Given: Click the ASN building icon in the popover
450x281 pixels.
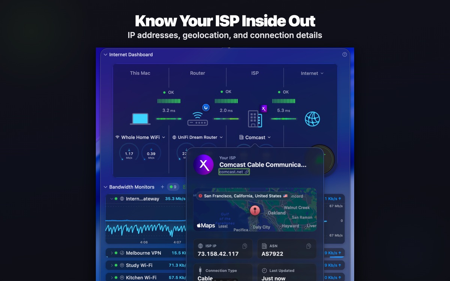Looking at the screenshot, I should (264, 246).
